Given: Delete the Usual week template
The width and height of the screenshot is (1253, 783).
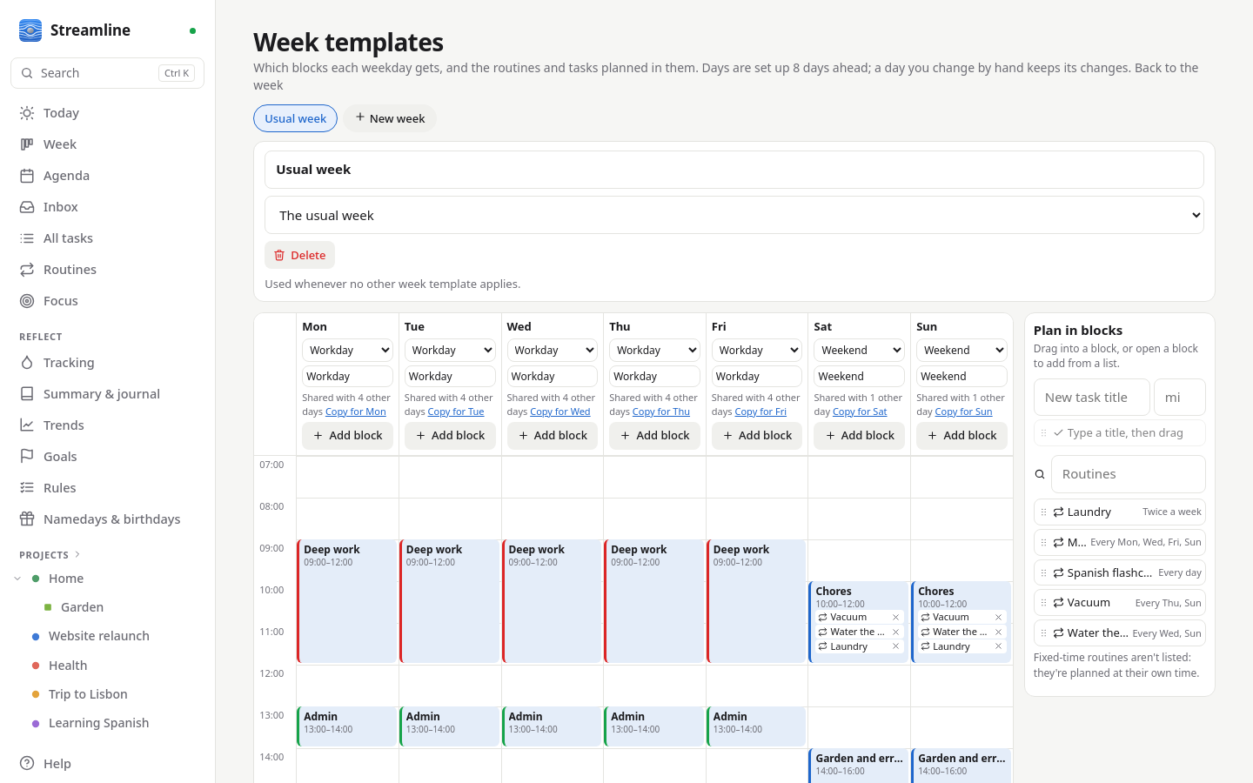Looking at the screenshot, I should pyautogui.click(x=299, y=255).
